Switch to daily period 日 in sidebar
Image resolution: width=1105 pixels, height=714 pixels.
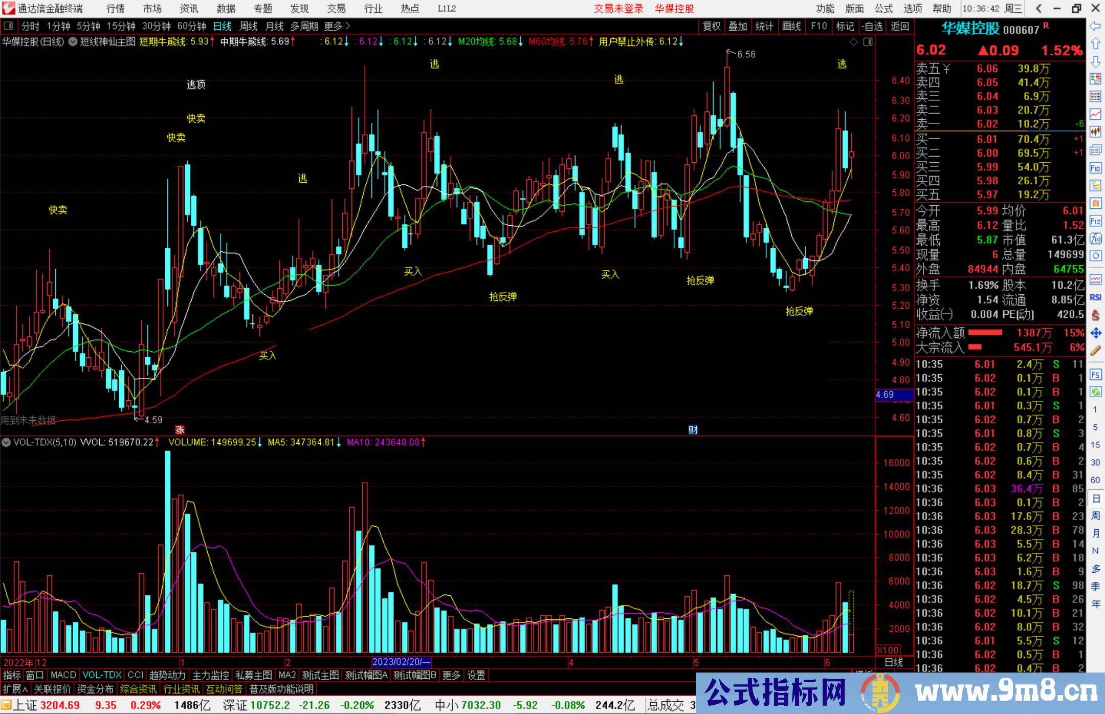coord(1096,498)
